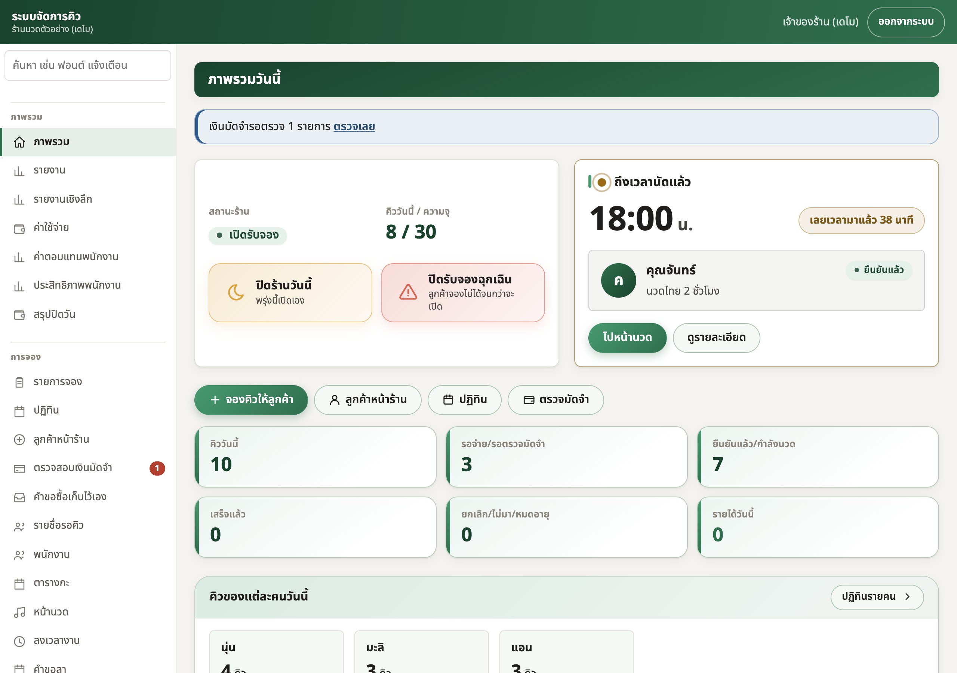Click the warning triangle on ปิดรับจองฉุกเฉิน card

(x=408, y=292)
